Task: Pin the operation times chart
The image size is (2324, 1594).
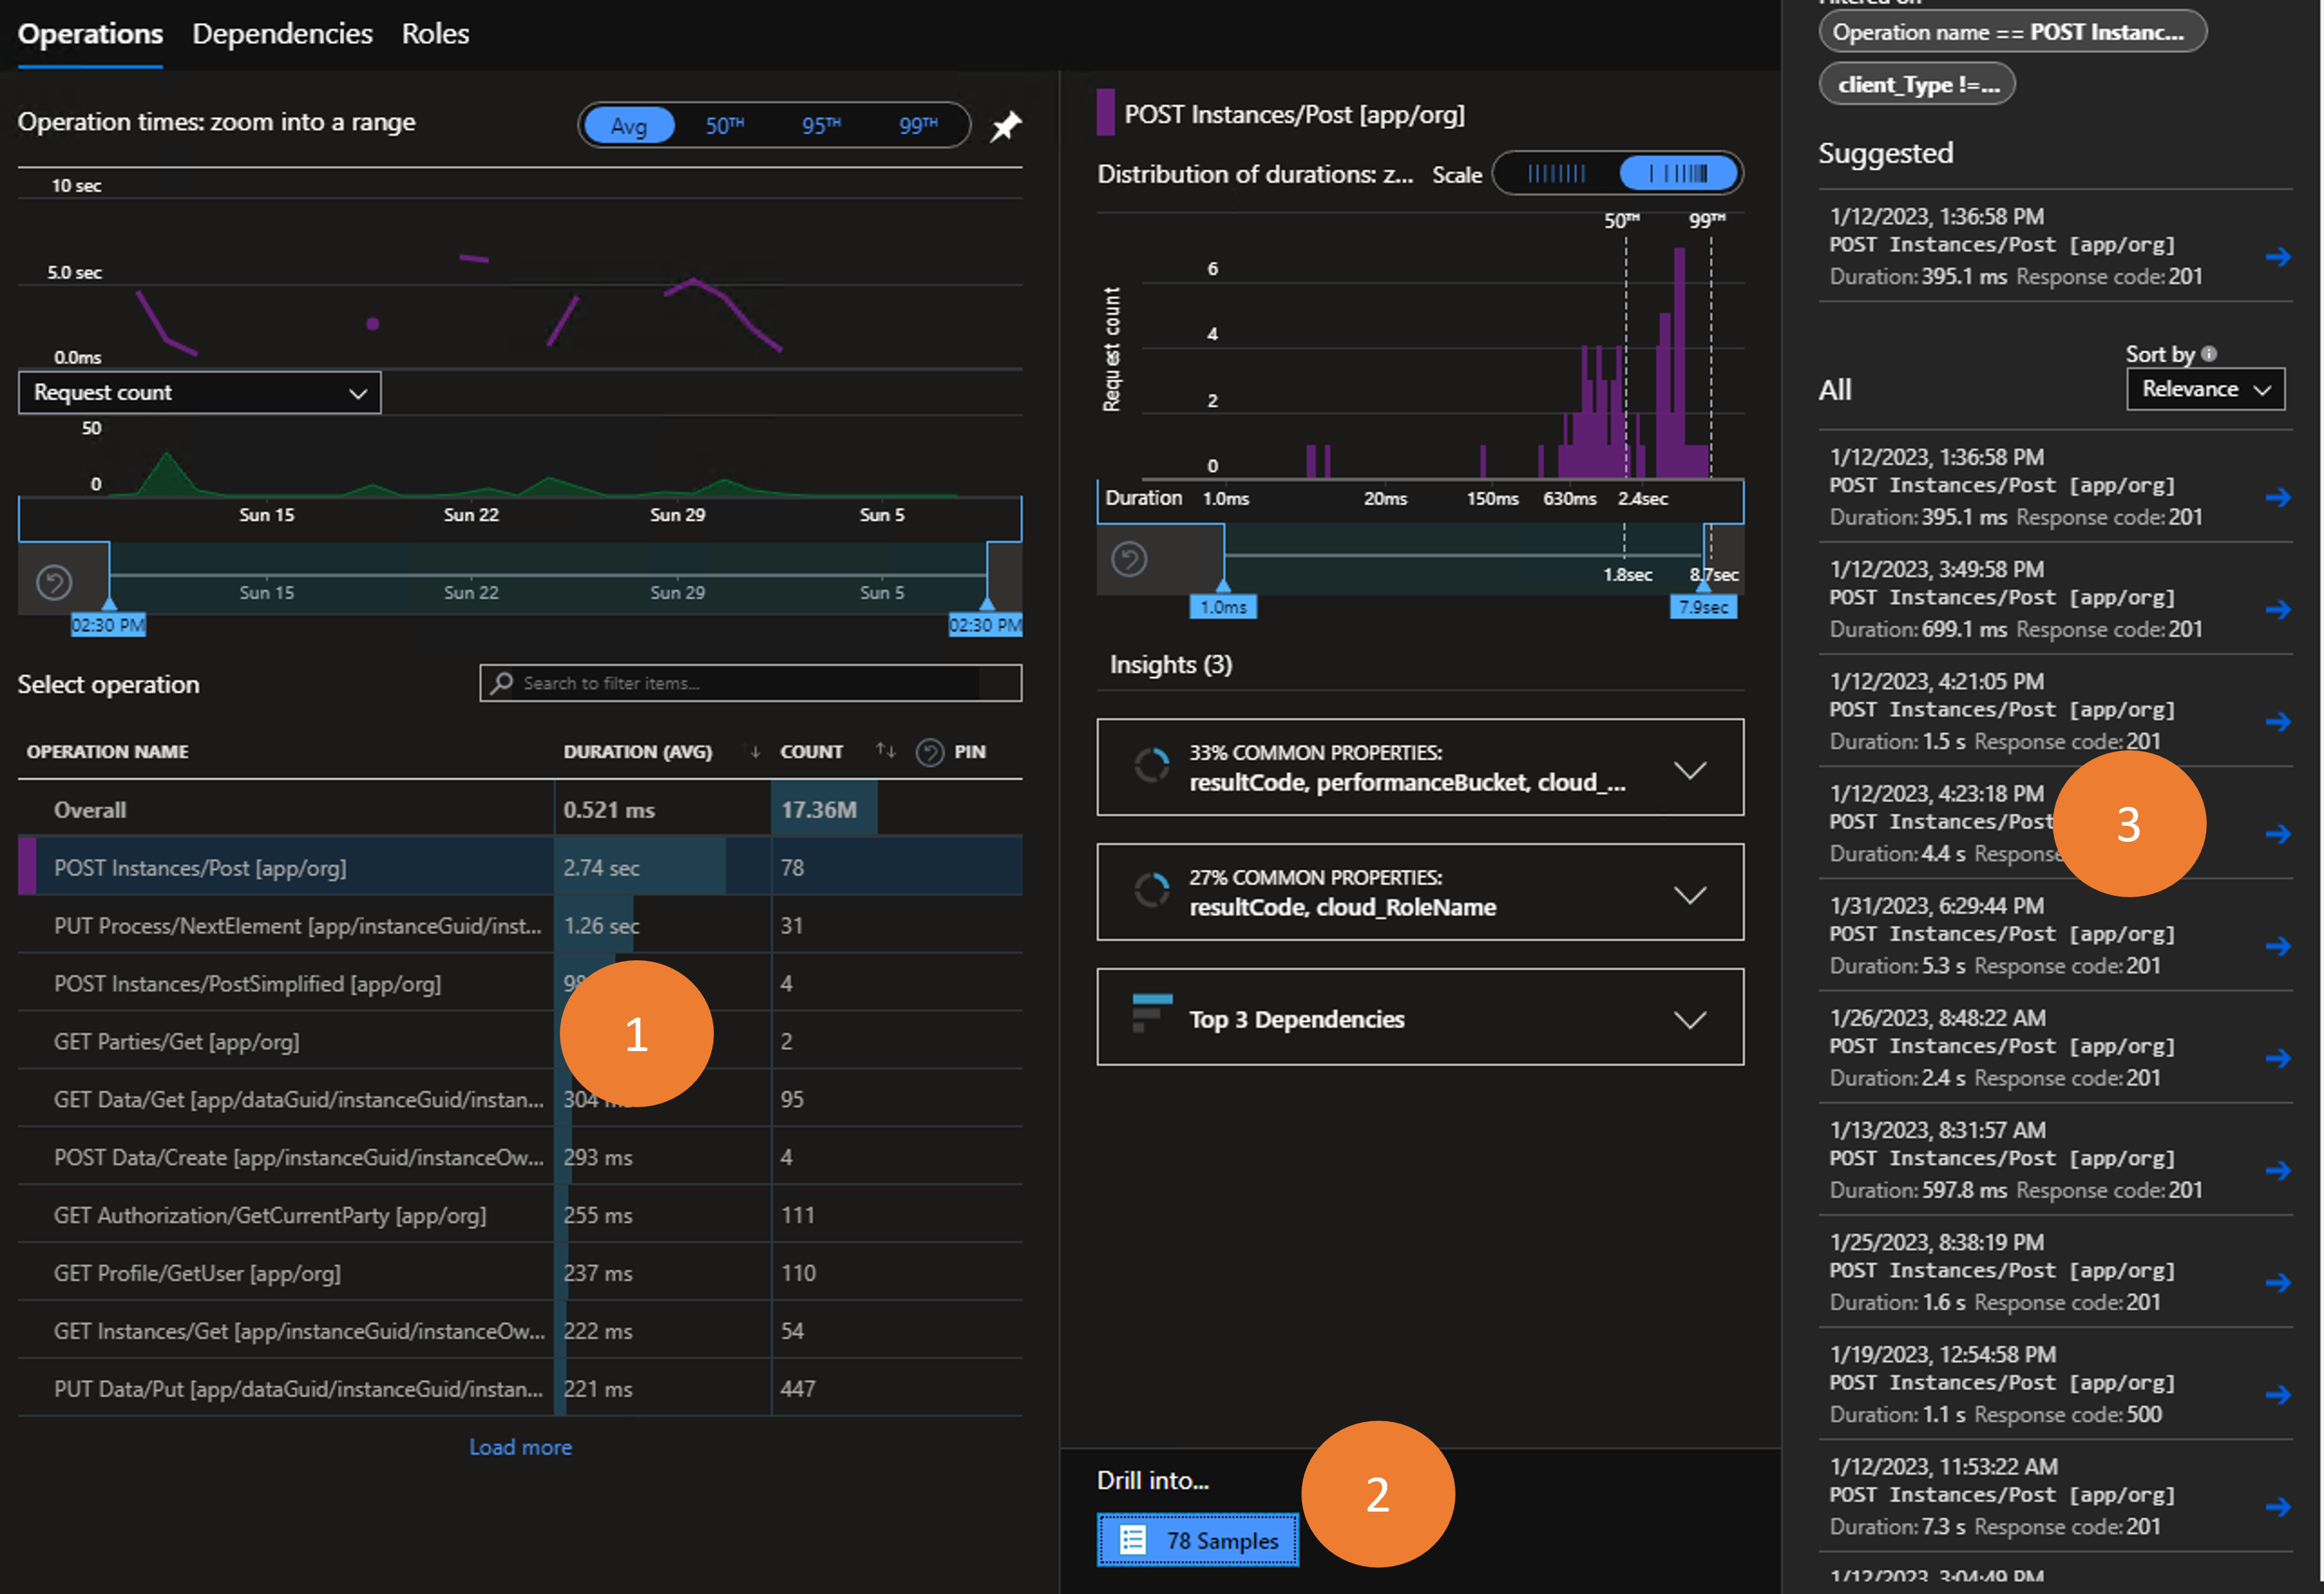Action: coord(1005,127)
